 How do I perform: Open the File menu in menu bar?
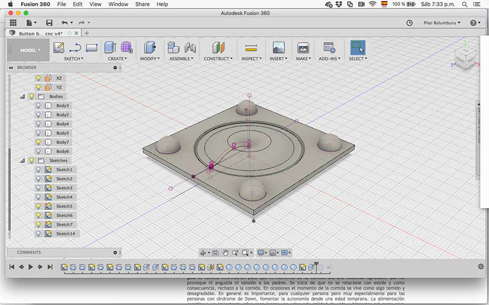coord(62,4)
